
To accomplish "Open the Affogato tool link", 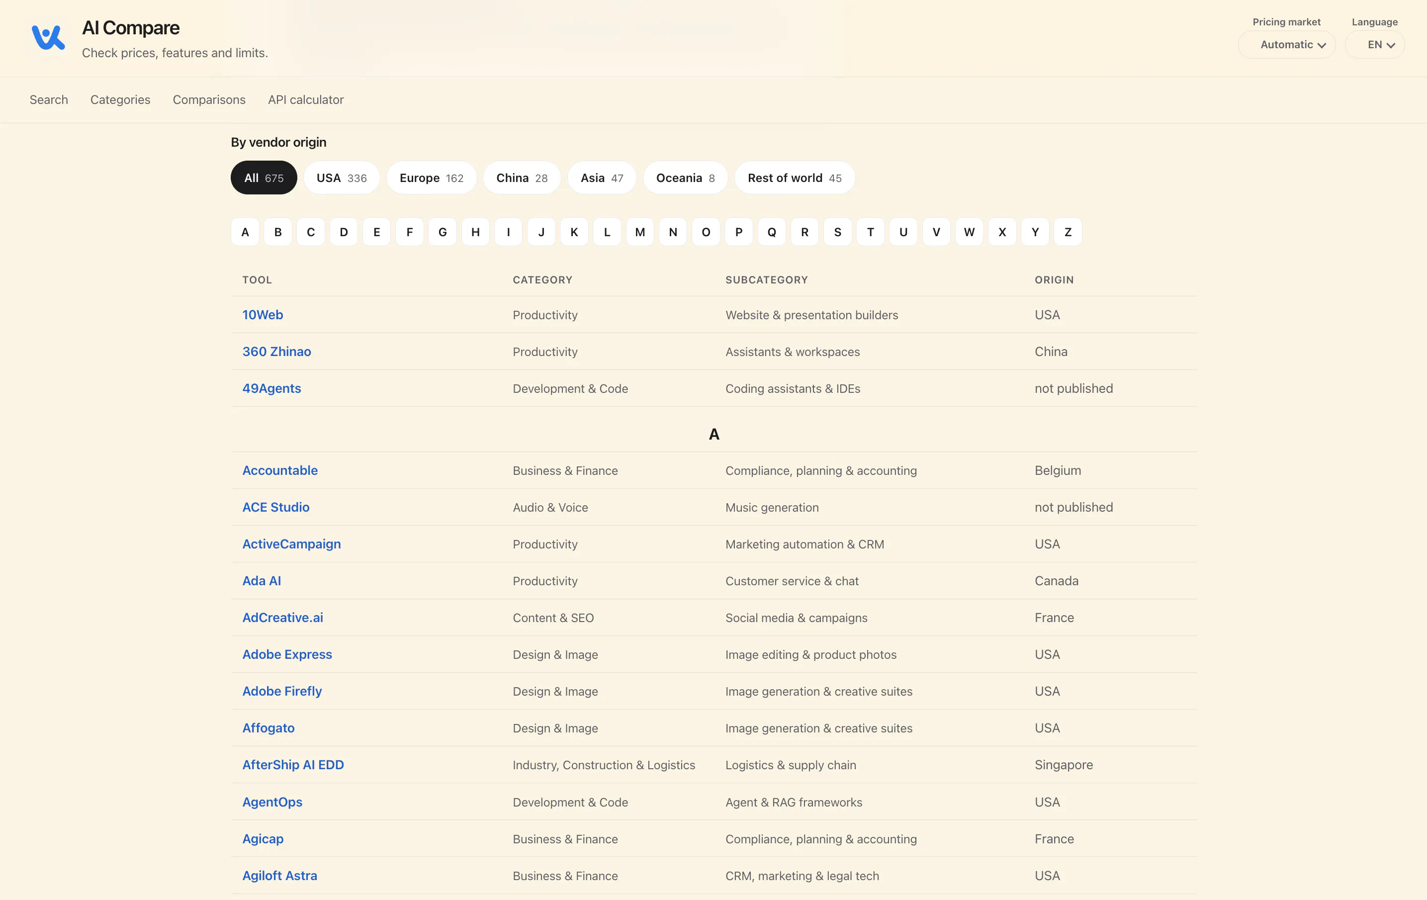I will (268, 727).
